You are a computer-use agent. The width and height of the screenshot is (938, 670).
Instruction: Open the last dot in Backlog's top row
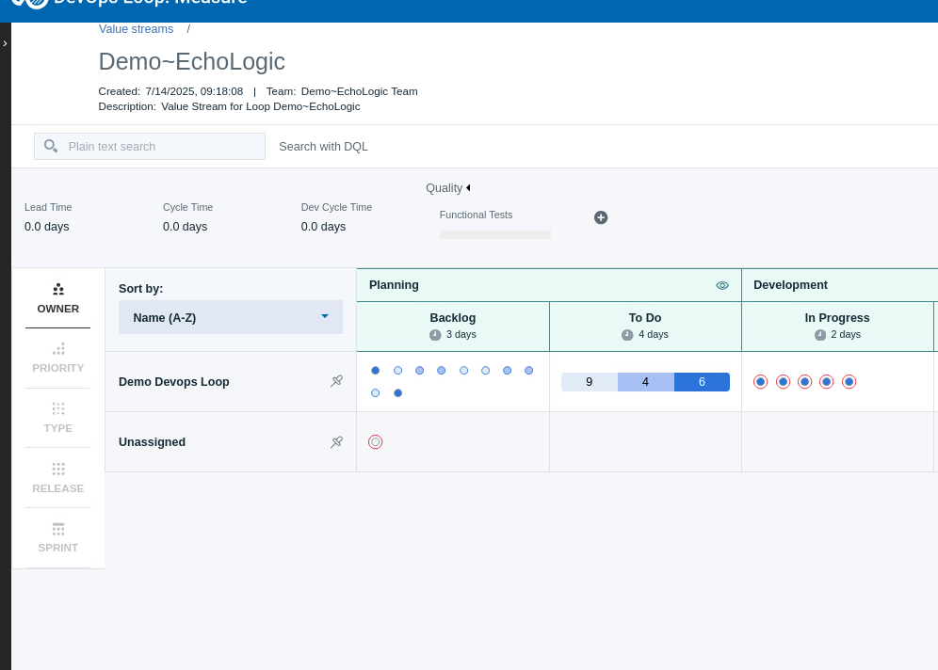pos(529,371)
